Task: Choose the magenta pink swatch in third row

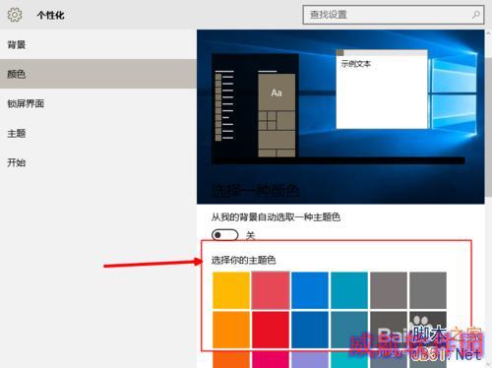Action: pos(271,359)
